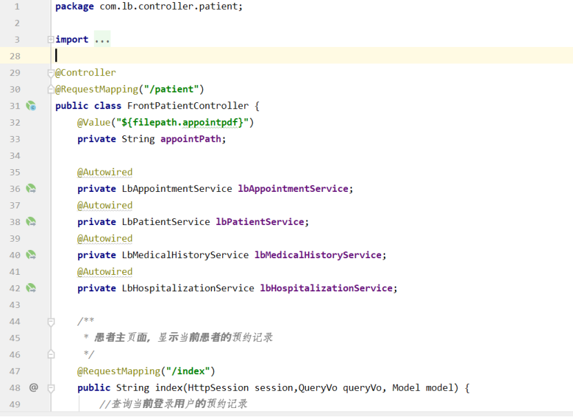573x417 pixels.
Task: Click the package keyword on line 1
Action: click(x=75, y=7)
